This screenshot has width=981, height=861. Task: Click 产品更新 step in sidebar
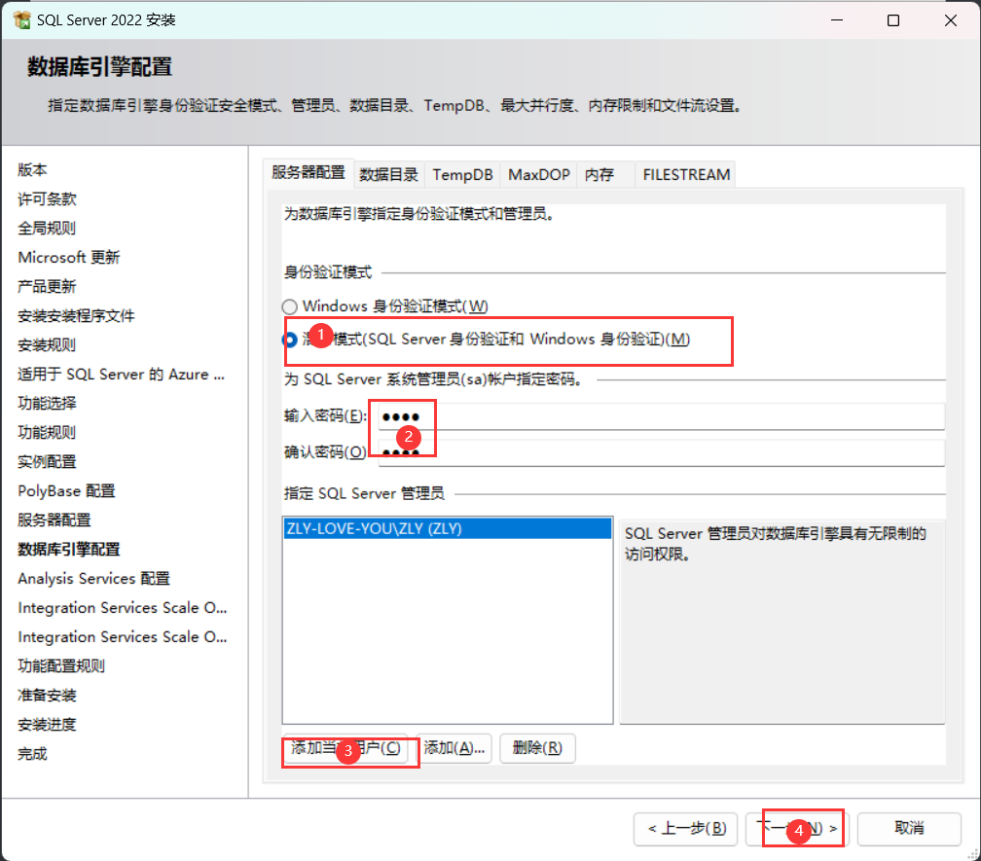click(x=47, y=287)
